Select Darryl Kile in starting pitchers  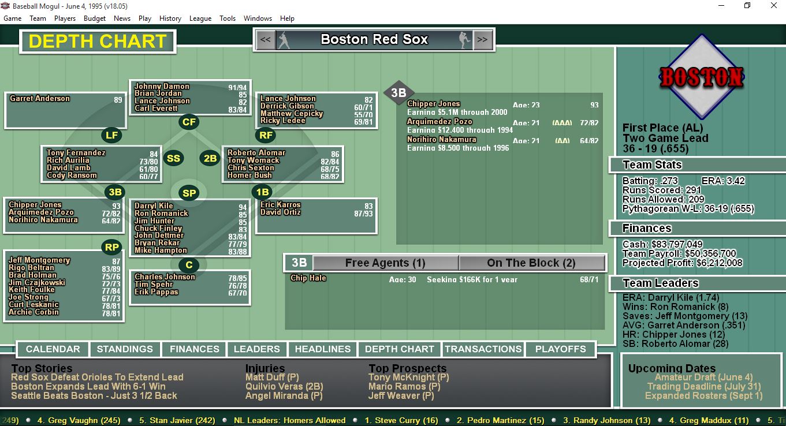pos(154,206)
